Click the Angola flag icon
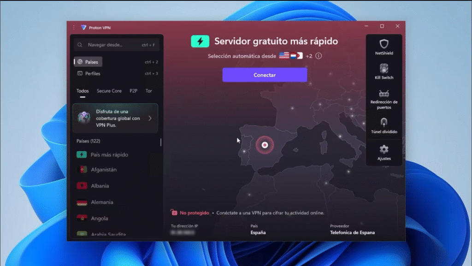Image resolution: width=472 pixels, height=266 pixels. click(x=82, y=219)
